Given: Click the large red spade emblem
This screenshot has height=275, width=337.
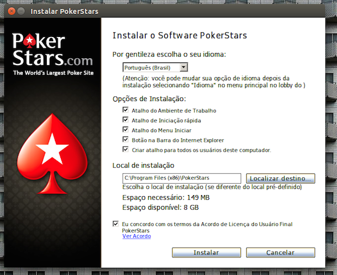Looking at the screenshot, I should 52,154.
